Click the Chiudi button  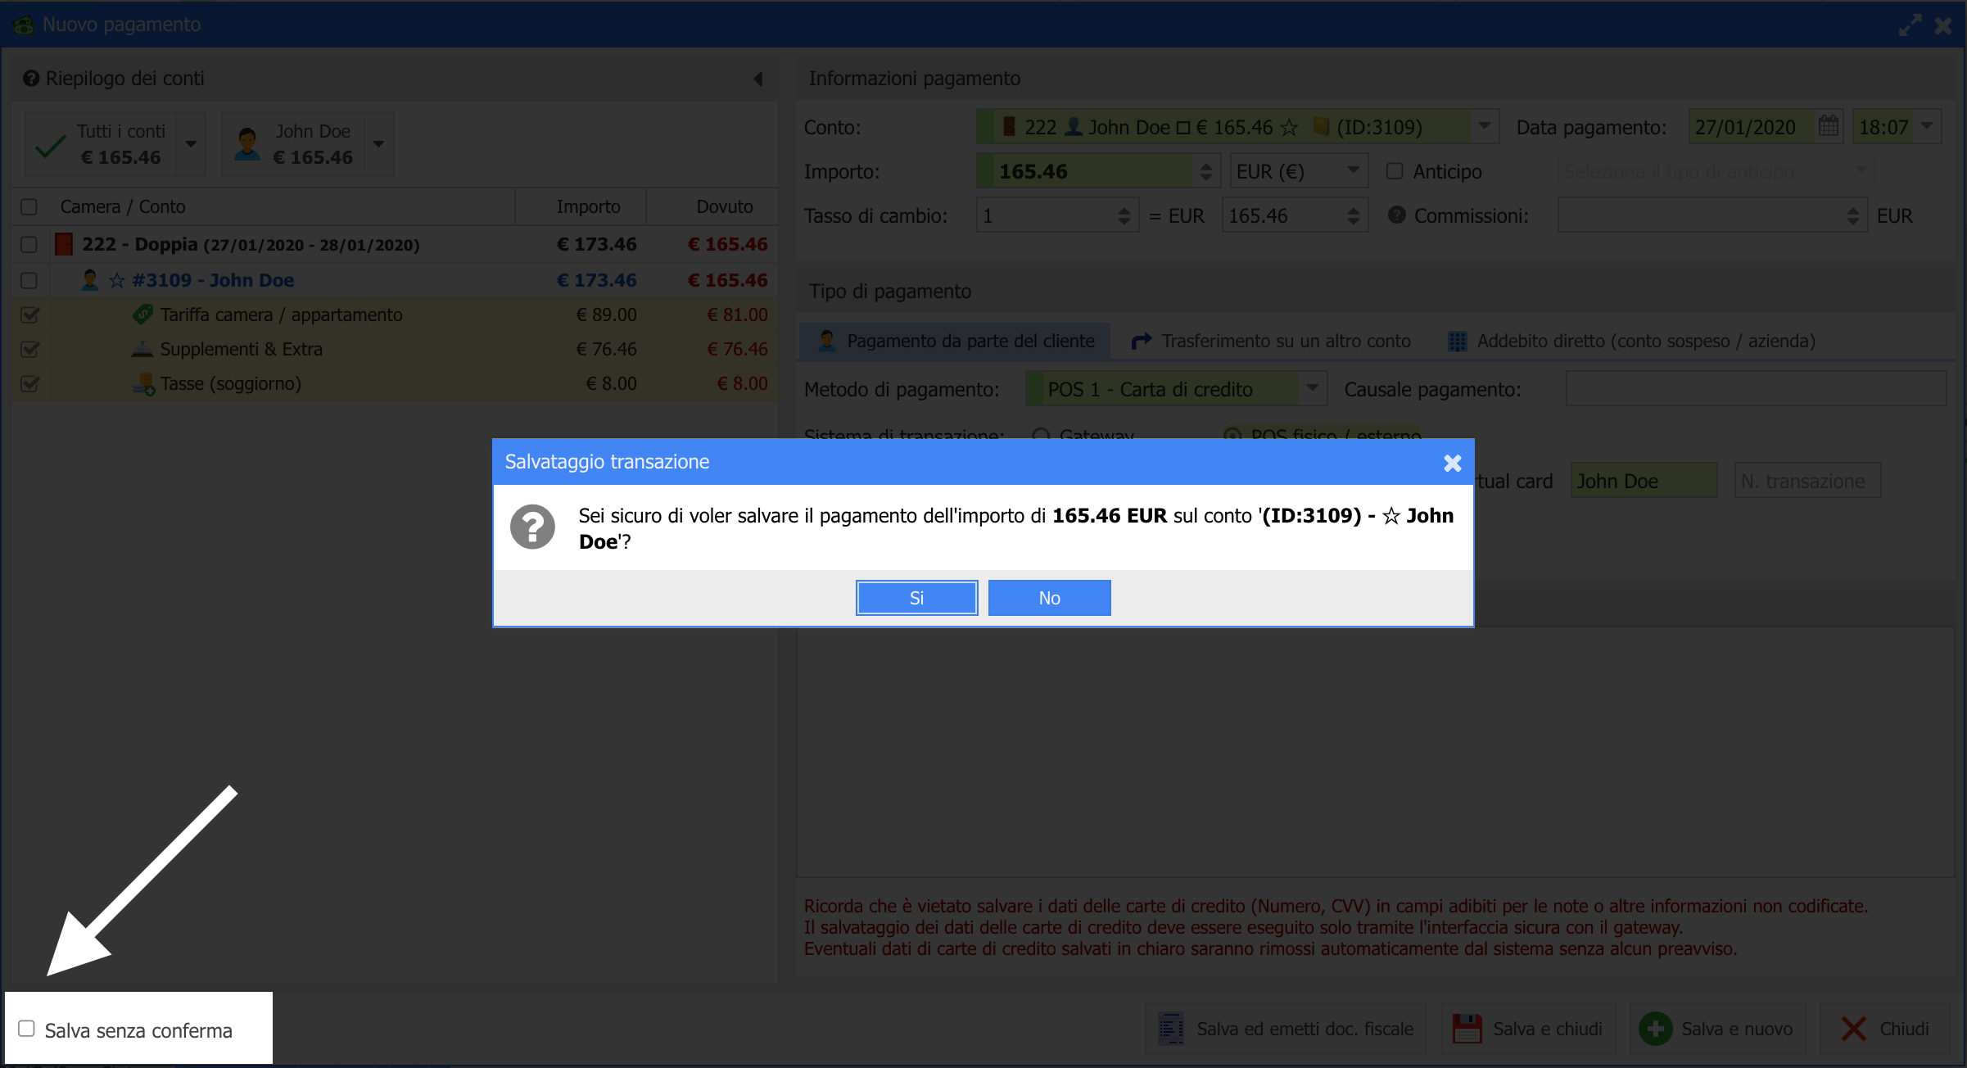(1885, 1029)
